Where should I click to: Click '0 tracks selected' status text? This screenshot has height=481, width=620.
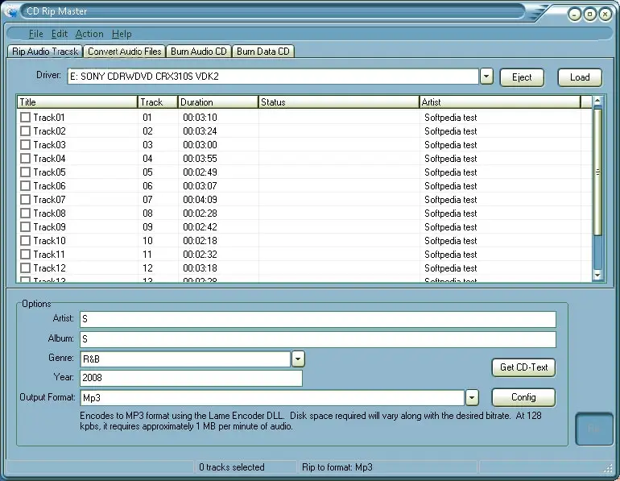pyautogui.click(x=232, y=467)
